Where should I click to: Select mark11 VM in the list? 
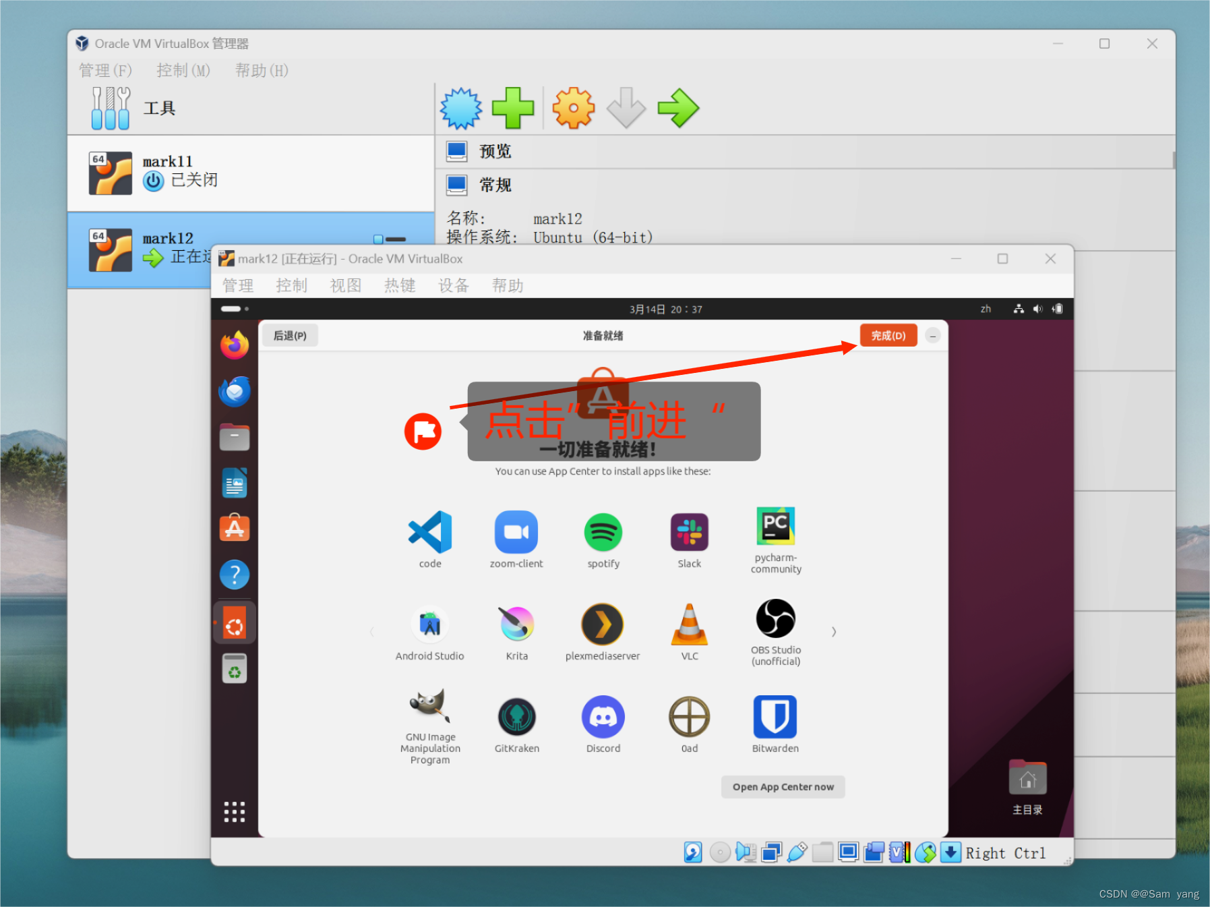point(251,173)
